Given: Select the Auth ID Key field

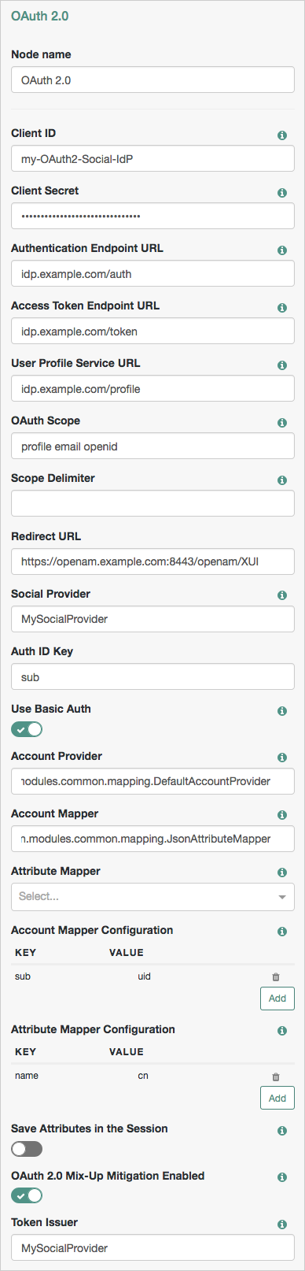Looking at the screenshot, I should click(x=152, y=676).
